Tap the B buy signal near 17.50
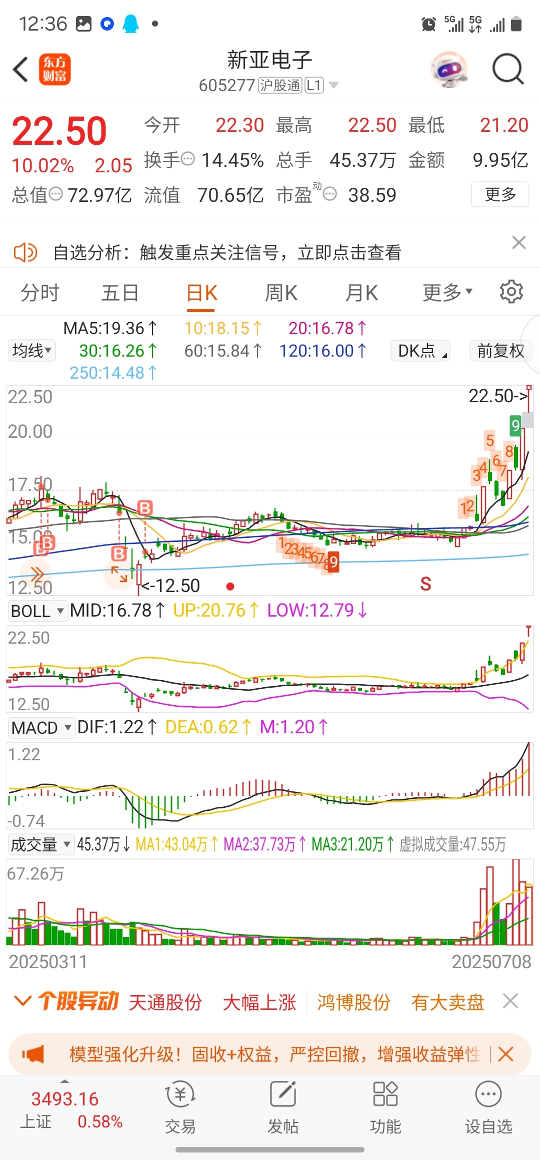This screenshot has height=1160, width=540. (144, 508)
